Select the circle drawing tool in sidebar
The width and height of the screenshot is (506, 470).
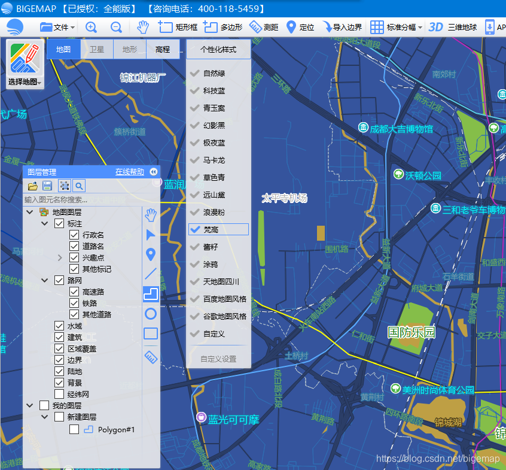151,314
